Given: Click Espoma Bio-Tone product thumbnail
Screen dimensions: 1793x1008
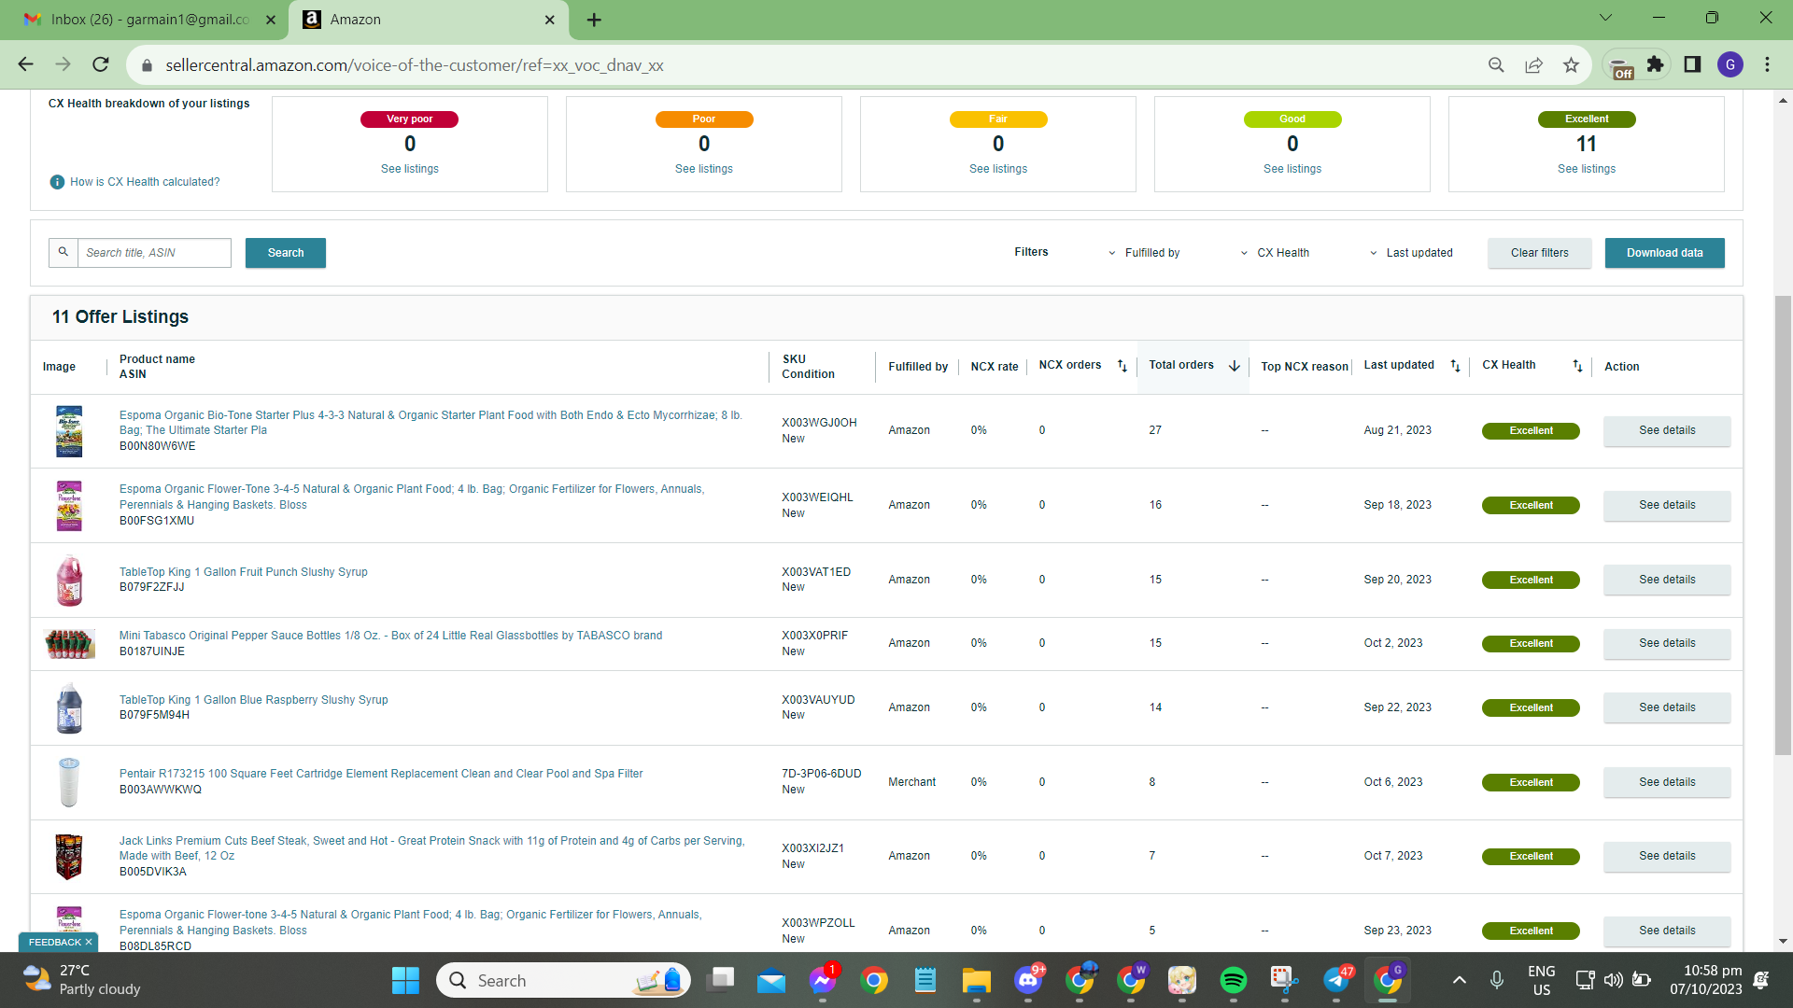Looking at the screenshot, I should [69, 431].
